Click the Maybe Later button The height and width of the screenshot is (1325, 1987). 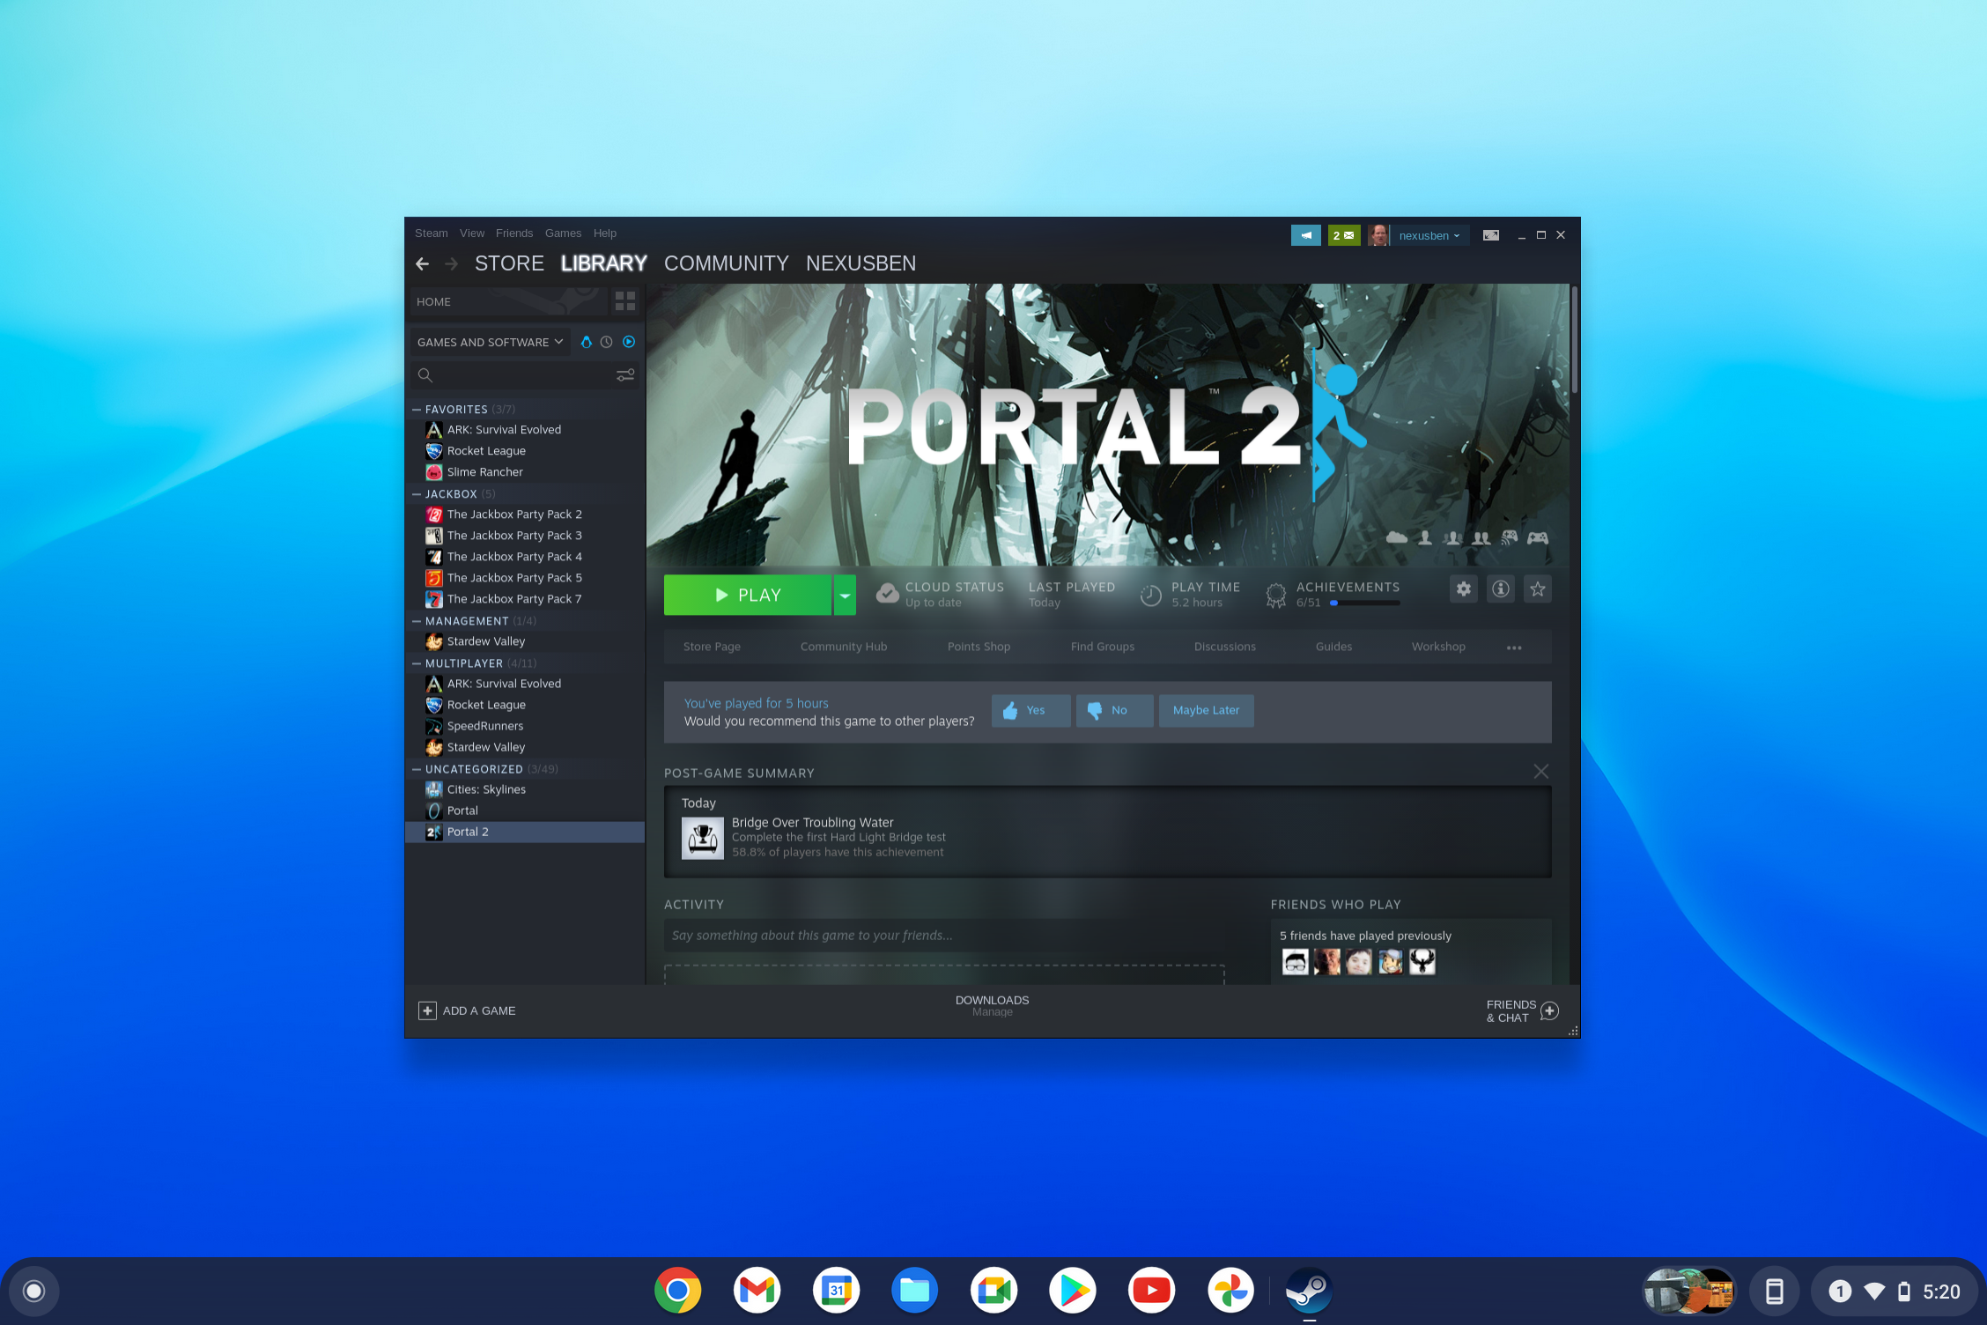1206,710
